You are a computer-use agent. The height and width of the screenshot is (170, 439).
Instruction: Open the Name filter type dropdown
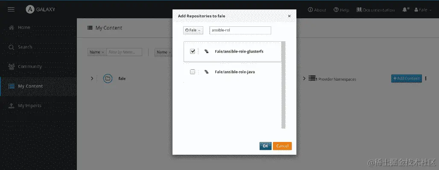(x=97, y=52)
